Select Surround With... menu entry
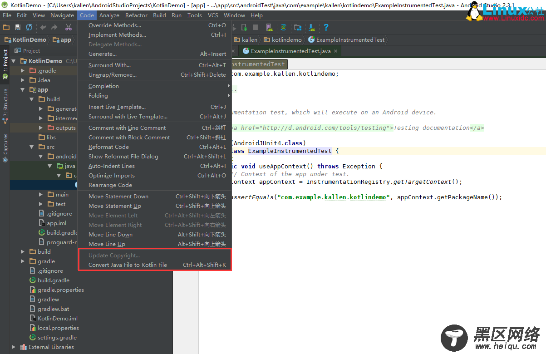The width and height of the screenshot is (546, 354). pos(154,65)
